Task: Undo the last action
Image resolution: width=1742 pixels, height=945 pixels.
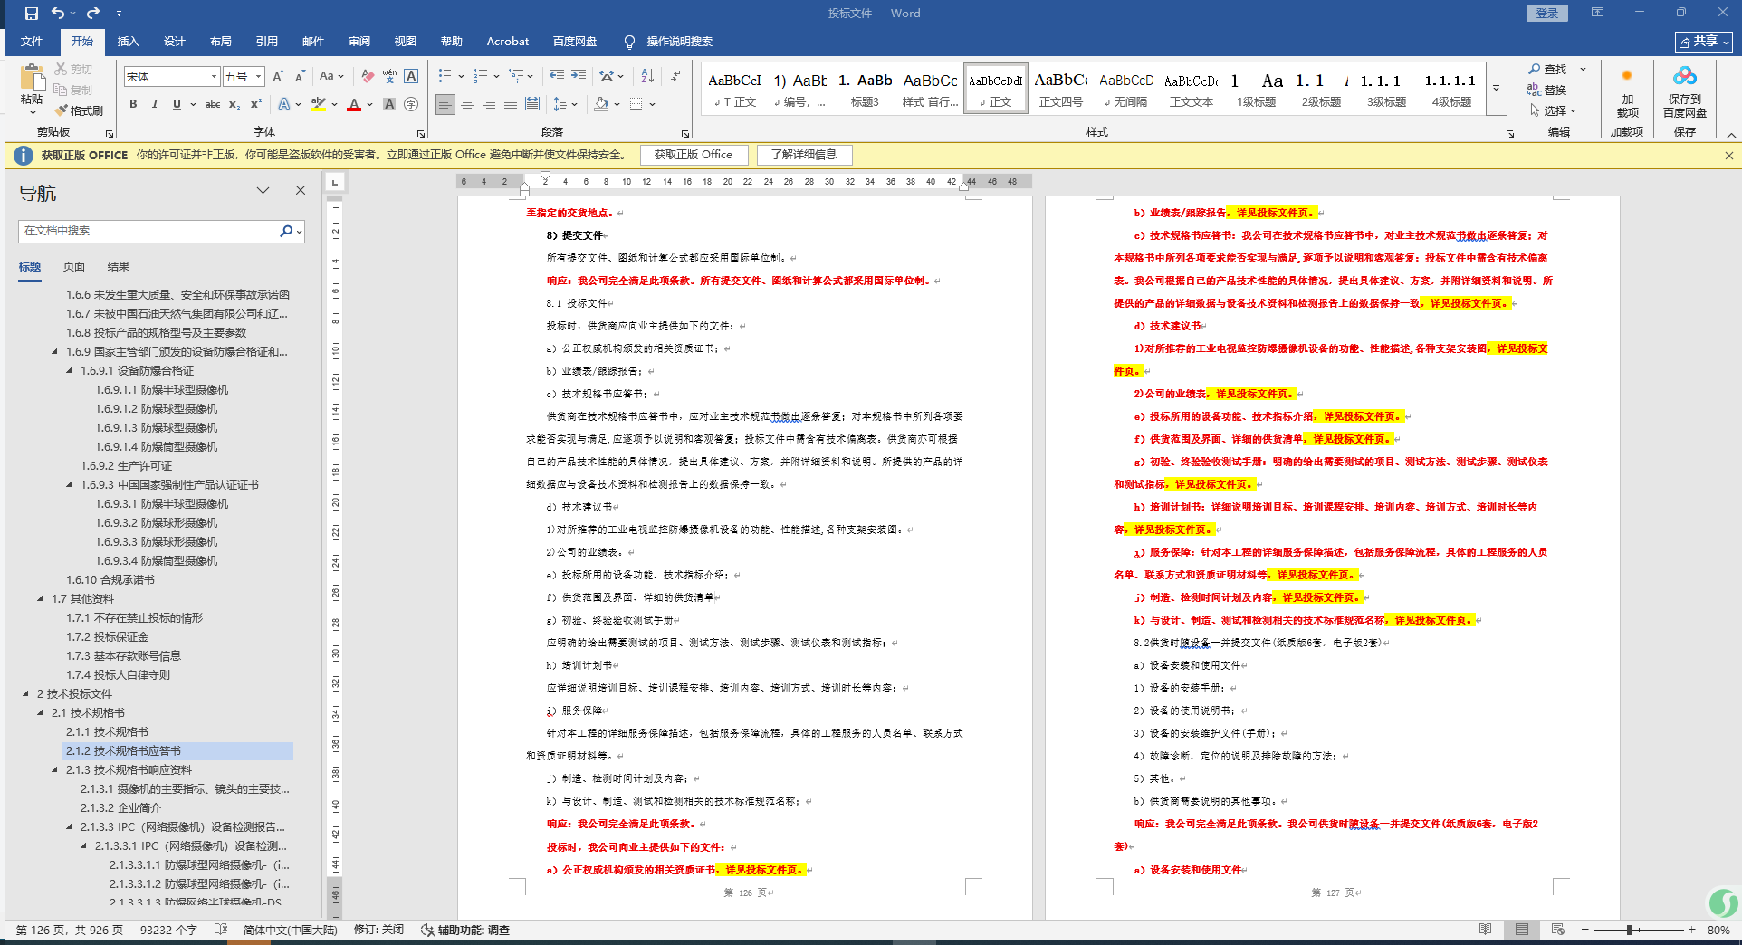Action: pos(58,14)
